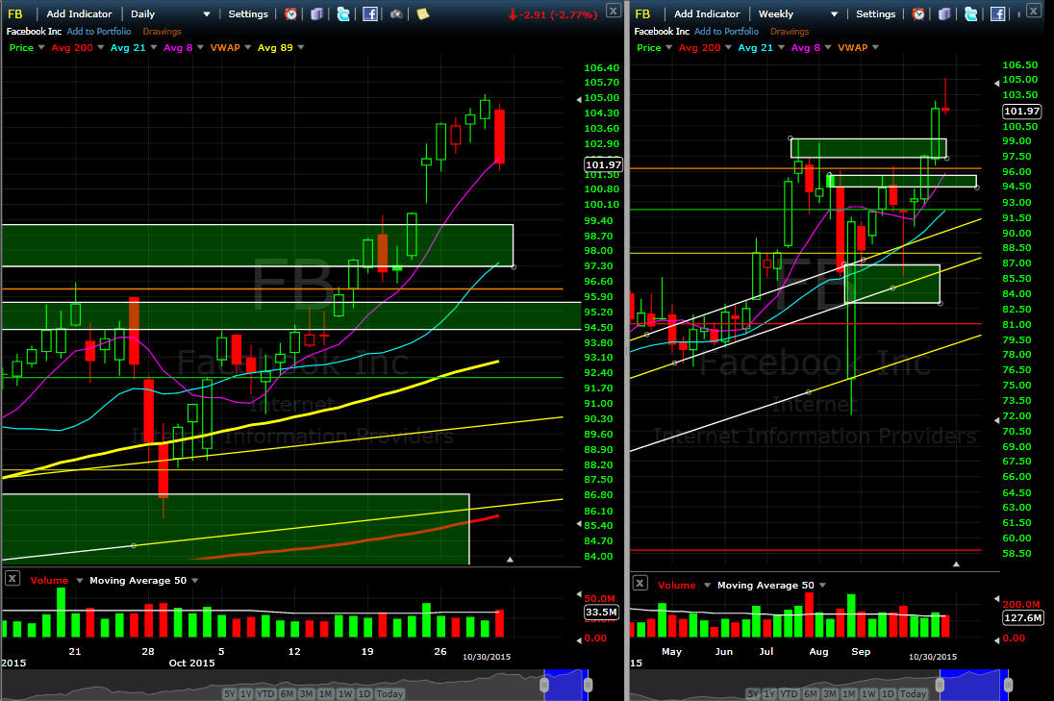Screen dimensions: 1054x701
Task: Click Add to Portfolio link in Daily chart
Action: tap(99, 31)
